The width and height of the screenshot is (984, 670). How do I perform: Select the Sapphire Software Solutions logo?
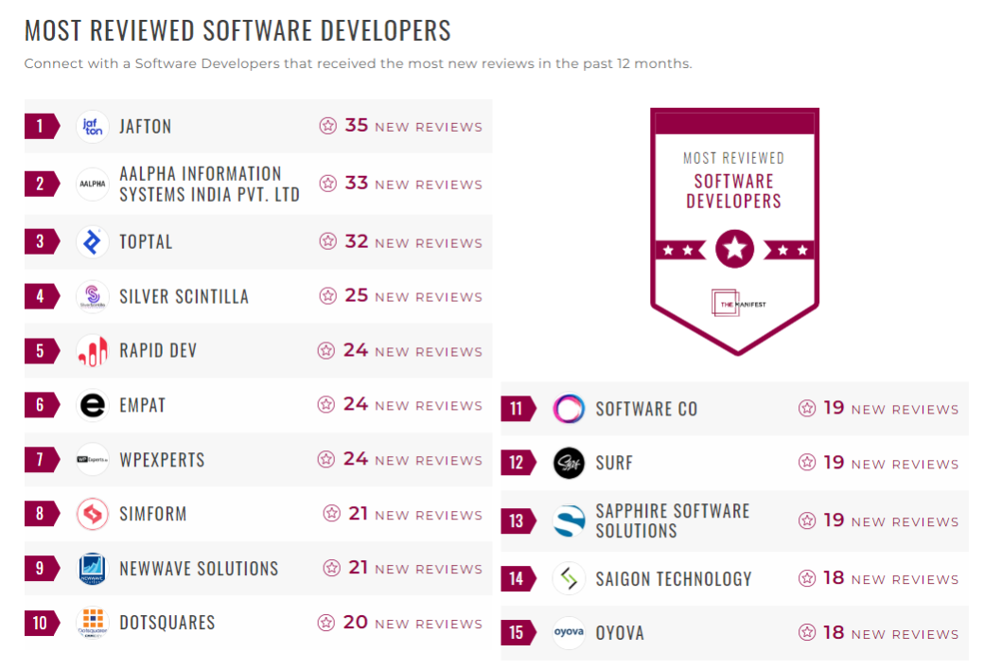(569, 520)
